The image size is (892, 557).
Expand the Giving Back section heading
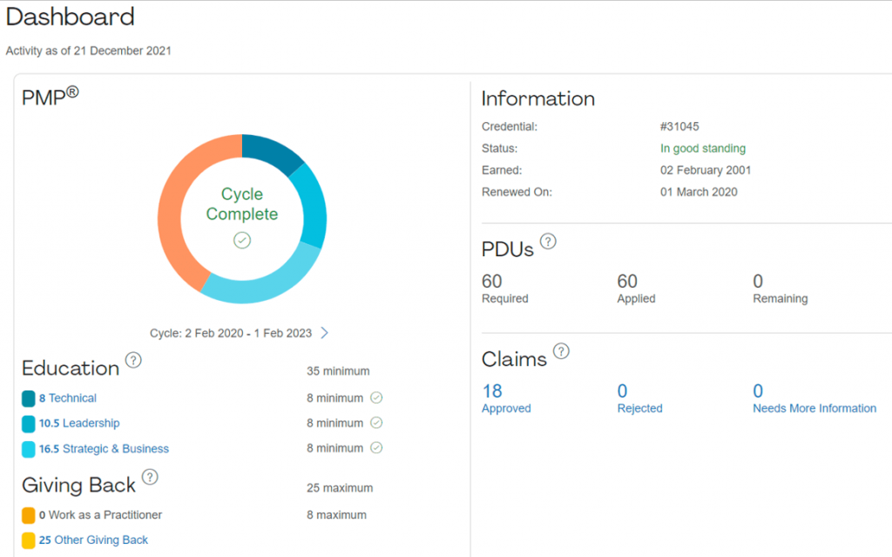78,485
